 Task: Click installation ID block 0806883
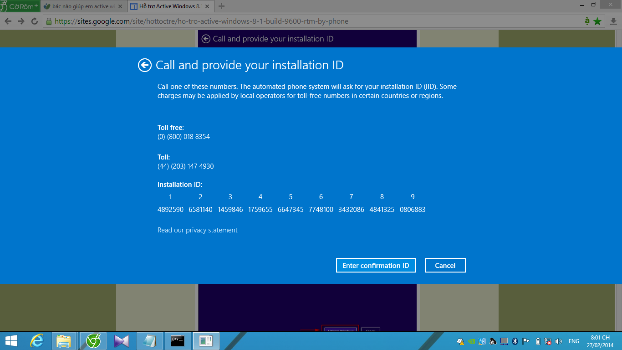(x=413, y=210)
